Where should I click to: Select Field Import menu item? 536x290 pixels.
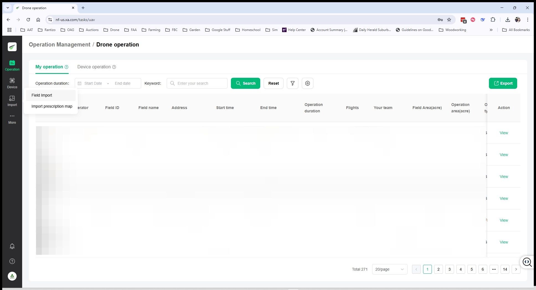pyautogui.click(x=51, y=95)
